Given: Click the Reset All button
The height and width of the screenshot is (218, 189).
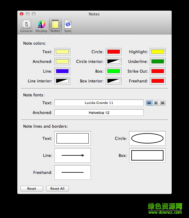Looking at the screenshot, I should [x=57, y=189].
